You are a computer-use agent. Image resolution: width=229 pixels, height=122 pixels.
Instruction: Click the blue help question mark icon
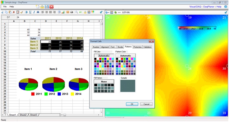tap(226, 7)
